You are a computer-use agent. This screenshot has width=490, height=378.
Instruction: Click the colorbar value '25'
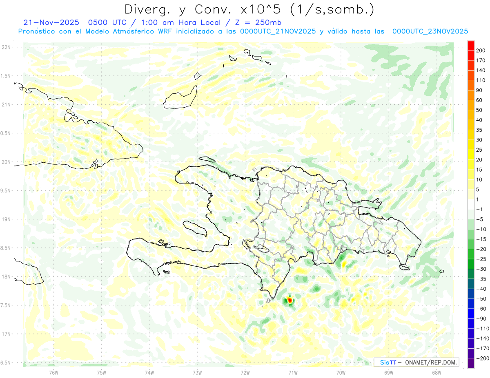pos(479,150)
